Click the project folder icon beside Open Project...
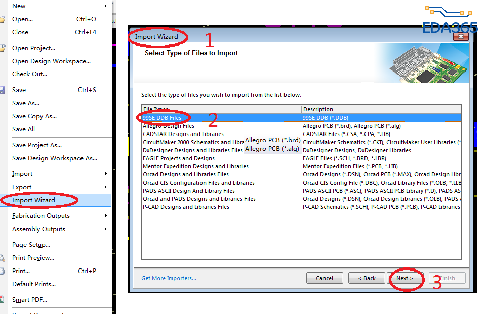The image size is (486, 314). [2, 48]
